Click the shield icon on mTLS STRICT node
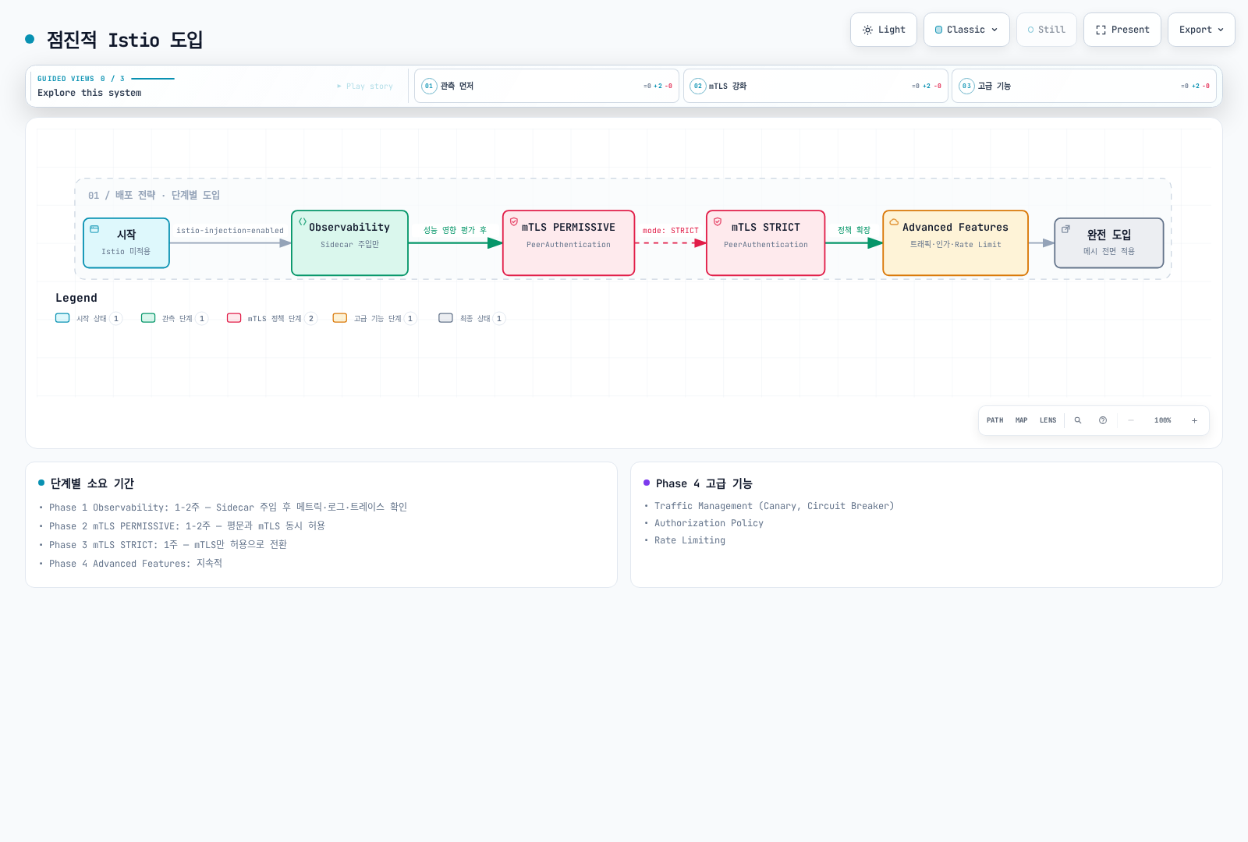Screen dimensions: 1248x842 click(718, 221)
